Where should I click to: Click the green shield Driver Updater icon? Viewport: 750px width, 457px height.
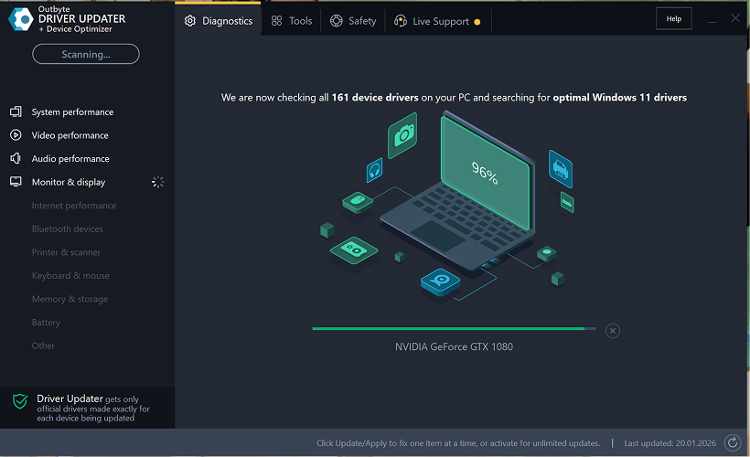tap(20, 402)
